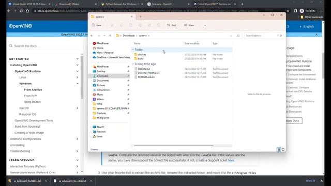
Task: Expand address bar history dropdown arrow
Action: pos(231,36)
